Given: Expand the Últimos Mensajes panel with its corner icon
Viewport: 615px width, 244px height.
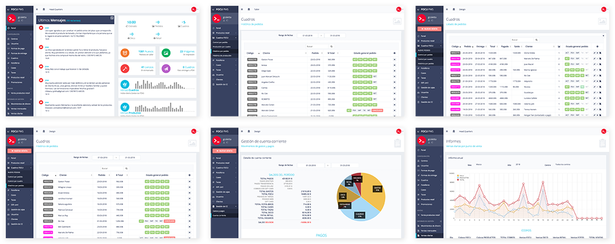Looking at the screenshot, I should pyautogui.click(x=112, y=17).
